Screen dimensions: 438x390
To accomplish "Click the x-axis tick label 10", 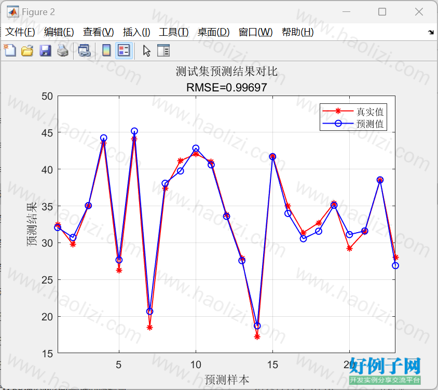I will (x=196, y=365).
